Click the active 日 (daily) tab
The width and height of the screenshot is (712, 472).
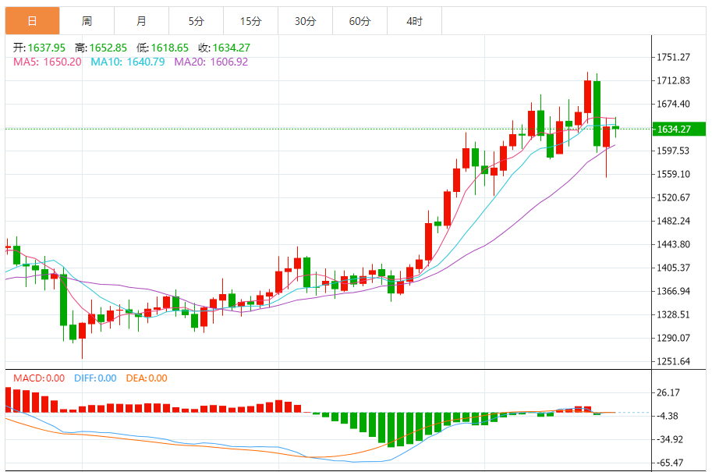coord(32,21)
